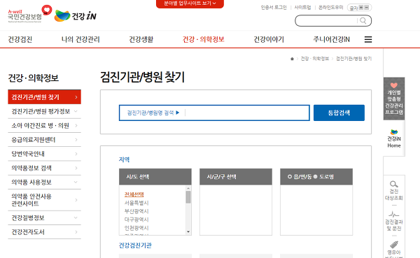Image resolution: width=420 pixels, height=258 pixels.
Task: Click the region list scroll up arrow
Action: tap(188, 188)
